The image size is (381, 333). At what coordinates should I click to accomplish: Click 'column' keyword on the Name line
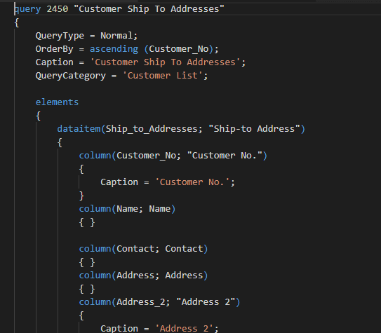[95, 209]
